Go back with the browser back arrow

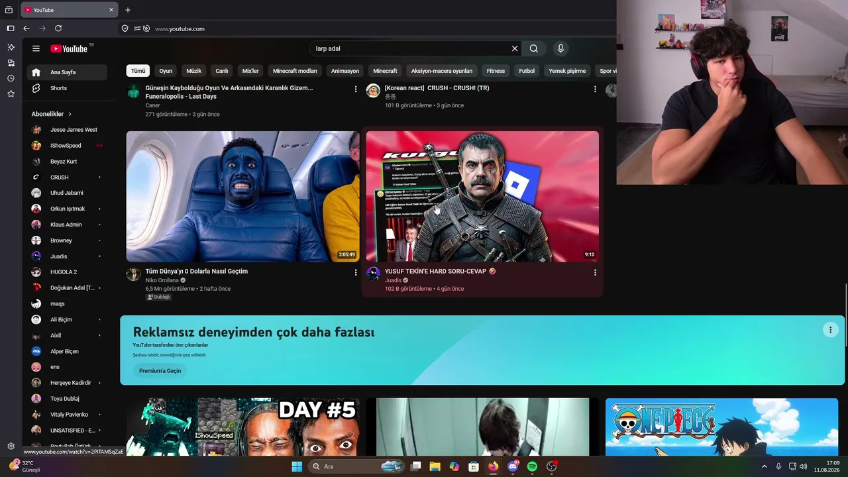26,28
